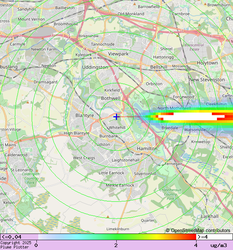Click the Viewpark label

pyautogui.click(x=118, y=54)
